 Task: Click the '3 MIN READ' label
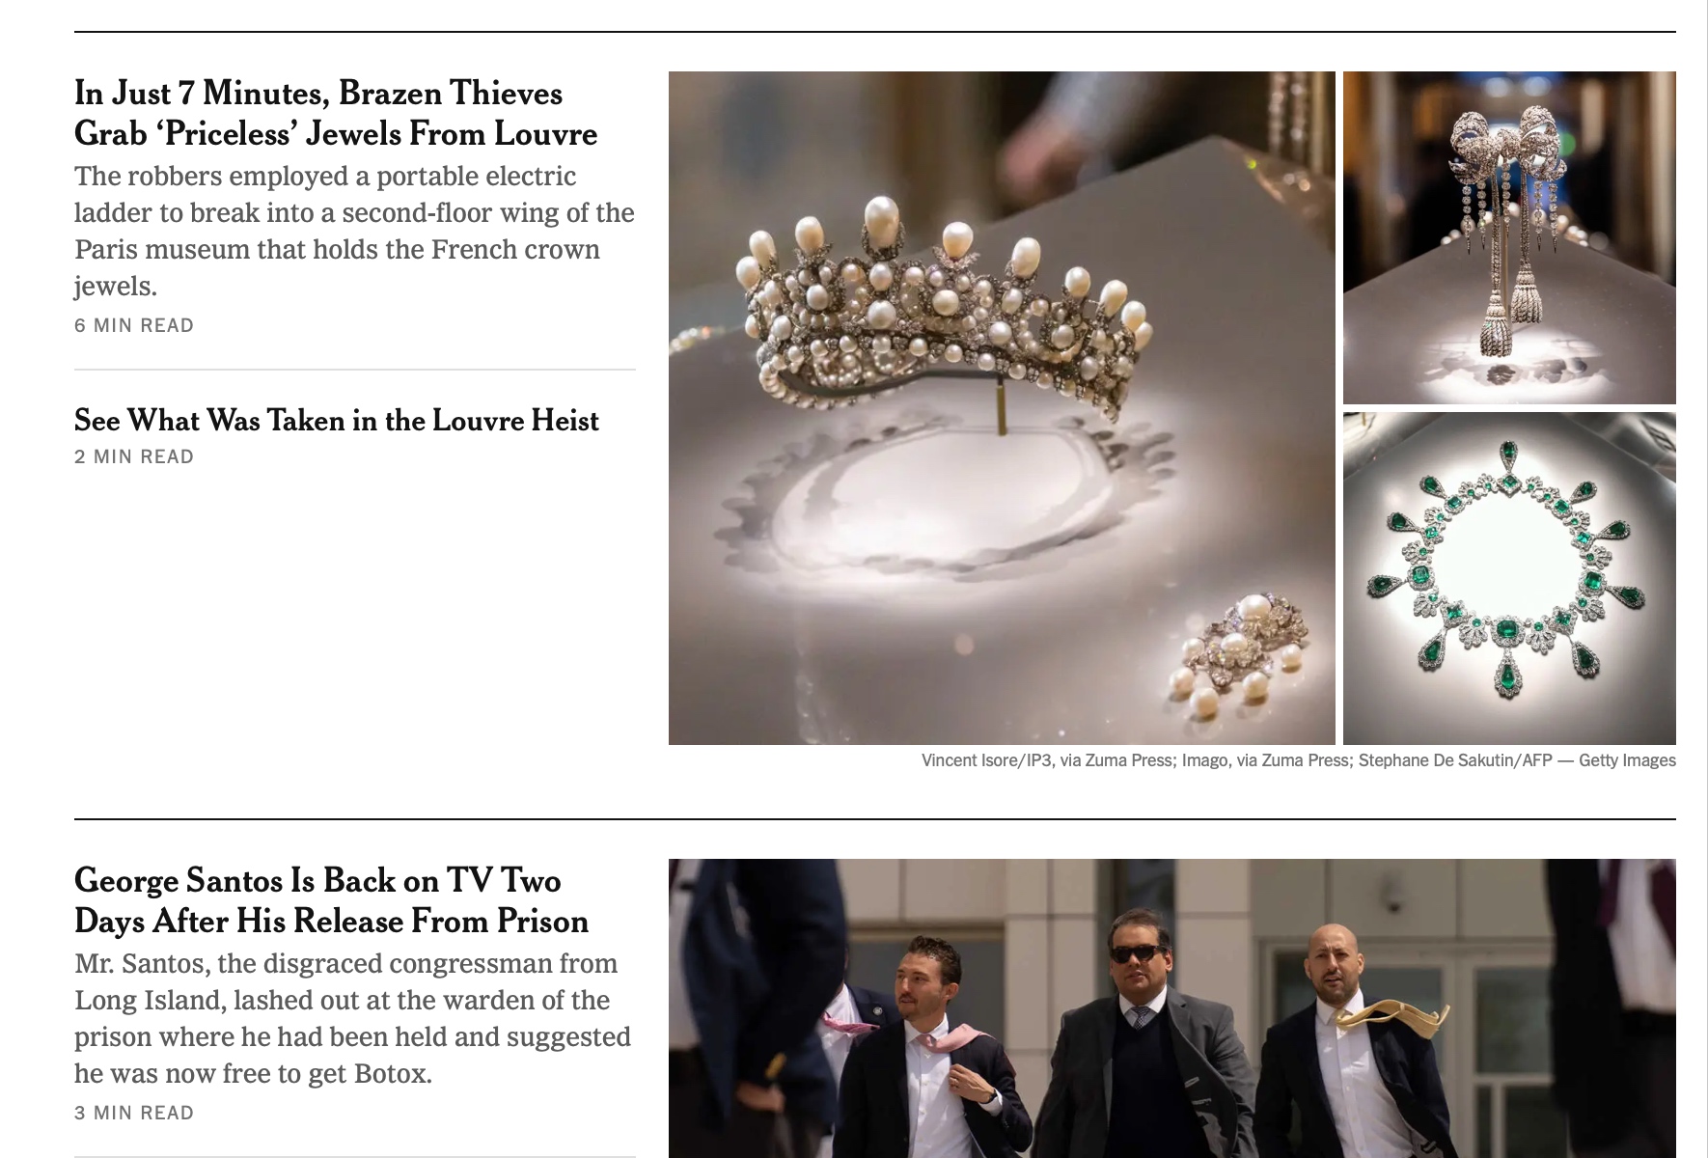(134, 1113)
